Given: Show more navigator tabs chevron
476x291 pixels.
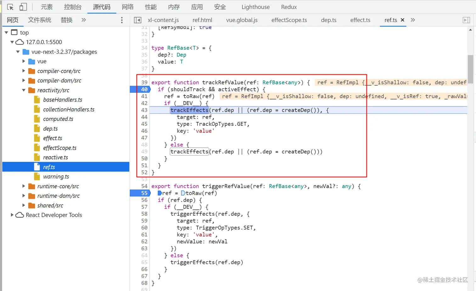Looking at the screenshot, I should (83, 20).
